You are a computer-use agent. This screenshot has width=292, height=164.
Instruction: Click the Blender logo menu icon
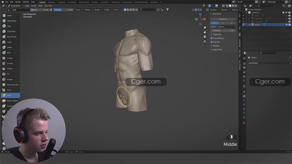click(3, 2)
